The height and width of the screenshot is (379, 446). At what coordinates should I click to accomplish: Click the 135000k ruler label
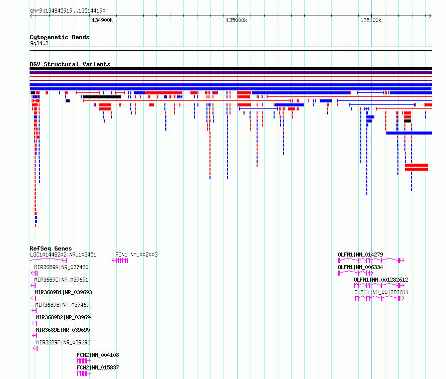(237, 20)
